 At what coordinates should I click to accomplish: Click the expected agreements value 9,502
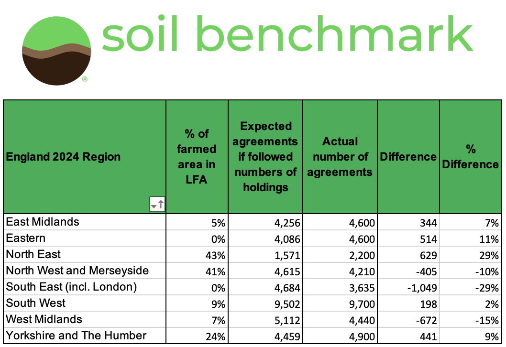(265, 303)
